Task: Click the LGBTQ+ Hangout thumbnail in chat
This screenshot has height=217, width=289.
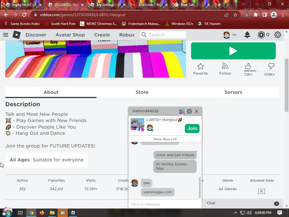Action: (137, 125)
